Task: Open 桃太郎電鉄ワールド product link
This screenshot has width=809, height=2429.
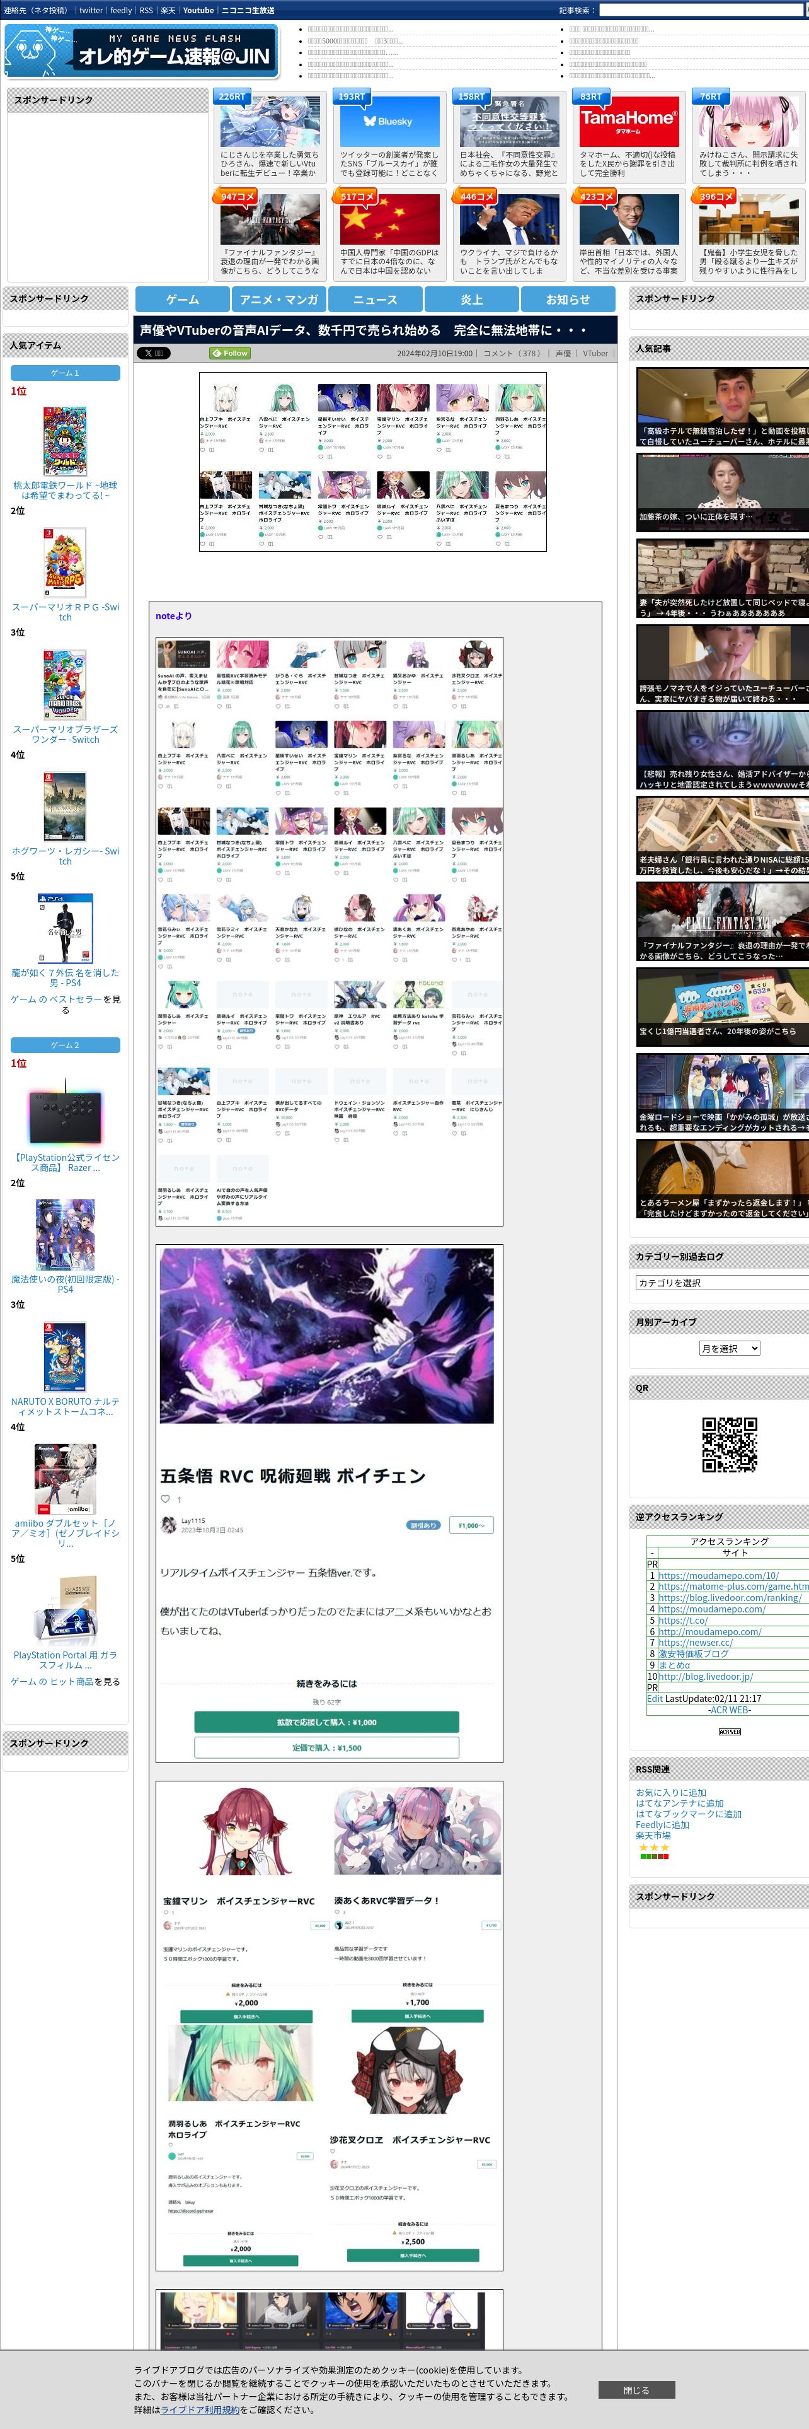Action: click(x=65, y=491)
